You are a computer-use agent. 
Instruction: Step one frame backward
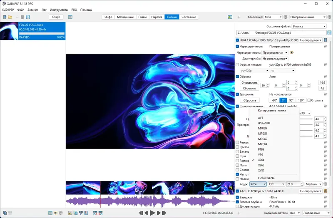point(147,213)
